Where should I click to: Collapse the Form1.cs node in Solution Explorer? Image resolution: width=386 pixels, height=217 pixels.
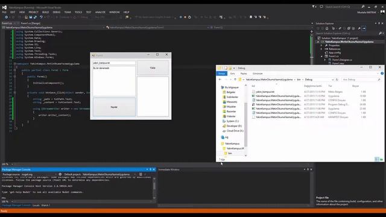[321, 56]
